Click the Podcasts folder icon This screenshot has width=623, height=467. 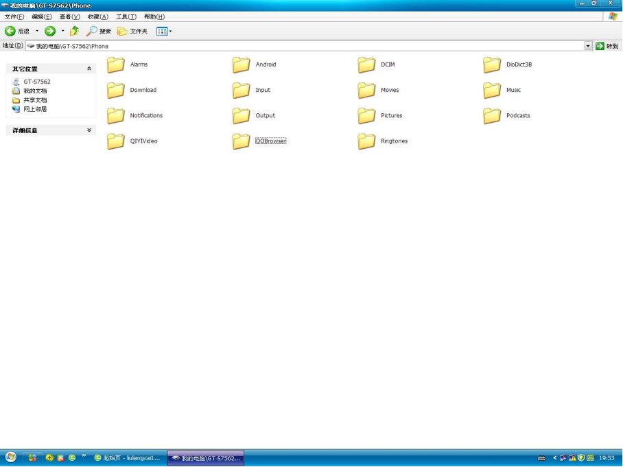pos(492,116)
